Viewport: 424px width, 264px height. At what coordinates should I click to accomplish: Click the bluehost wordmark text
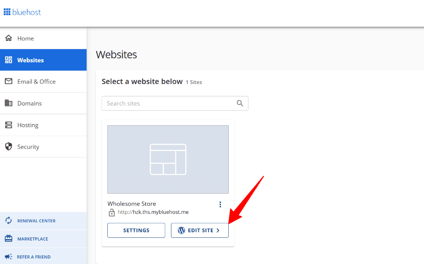tap(27, 12)
